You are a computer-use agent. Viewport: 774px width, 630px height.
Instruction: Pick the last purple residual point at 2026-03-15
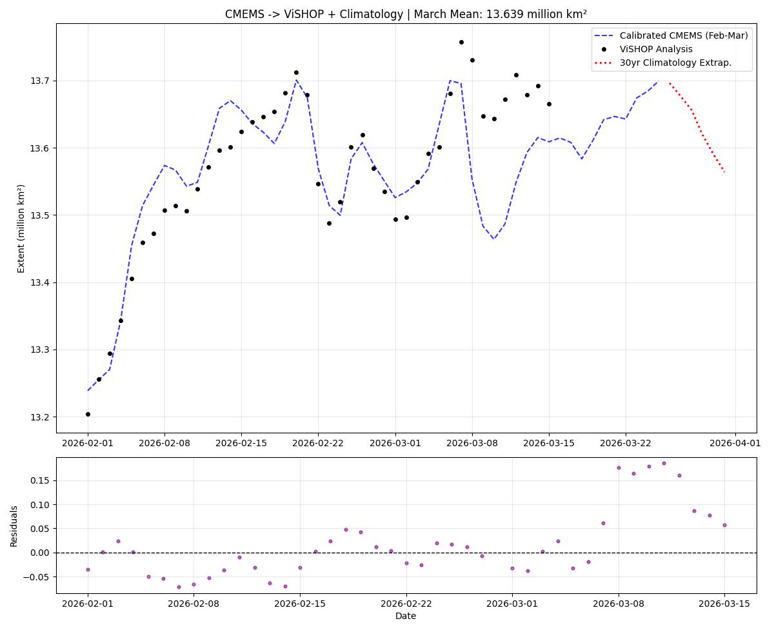pos(724,525)
